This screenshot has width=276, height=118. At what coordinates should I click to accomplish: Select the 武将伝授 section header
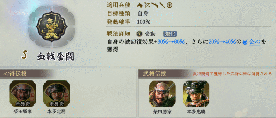click(154, 74)
